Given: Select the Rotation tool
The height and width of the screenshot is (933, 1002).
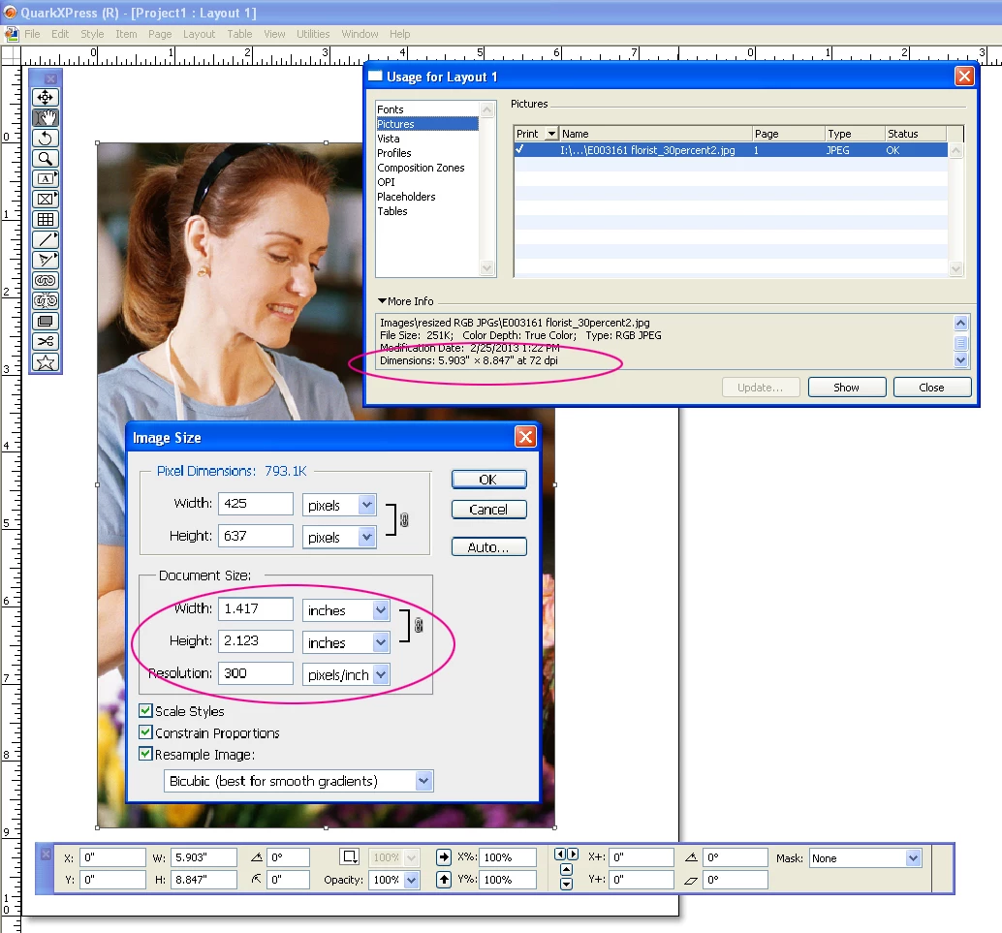Looking at the screenshot, I should pyautogui.click(x=46, y=138).
